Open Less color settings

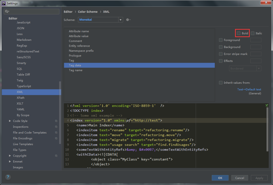[20, 34]
